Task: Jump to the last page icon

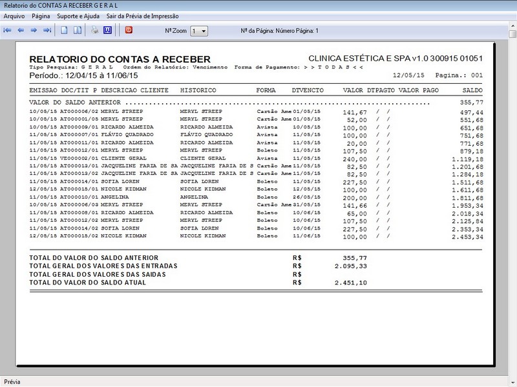Action: click(x=47, y=30)
